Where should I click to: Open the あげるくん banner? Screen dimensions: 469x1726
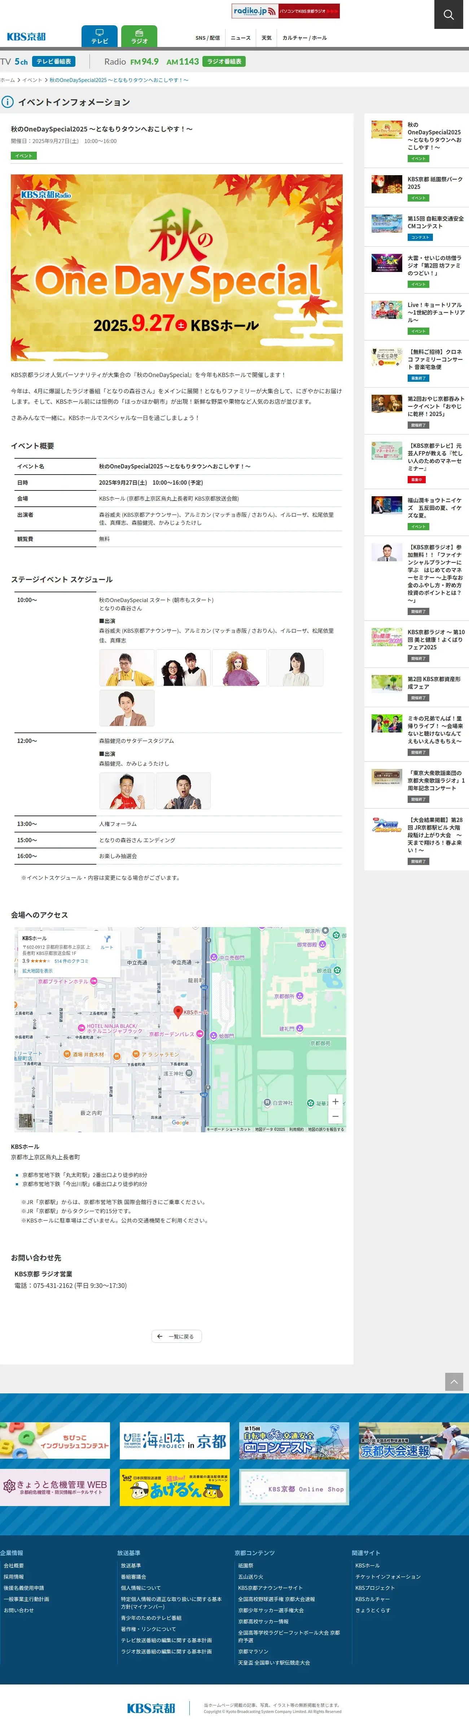175,1488
